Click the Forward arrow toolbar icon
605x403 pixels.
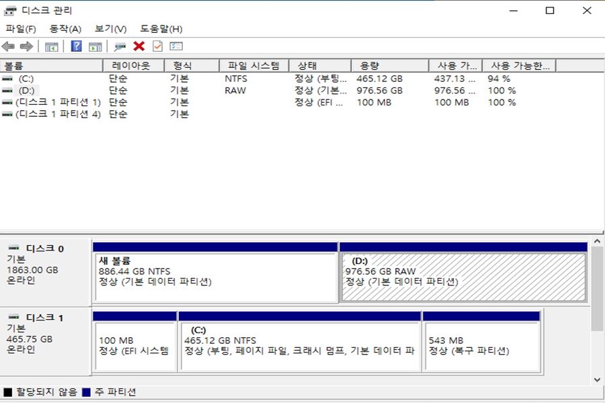coord(26,46)
